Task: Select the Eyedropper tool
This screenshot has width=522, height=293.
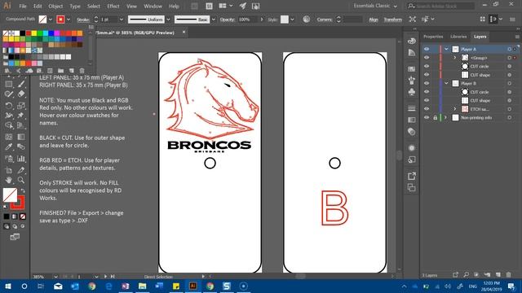Action: pyautogui.click(x=9, y=146)
